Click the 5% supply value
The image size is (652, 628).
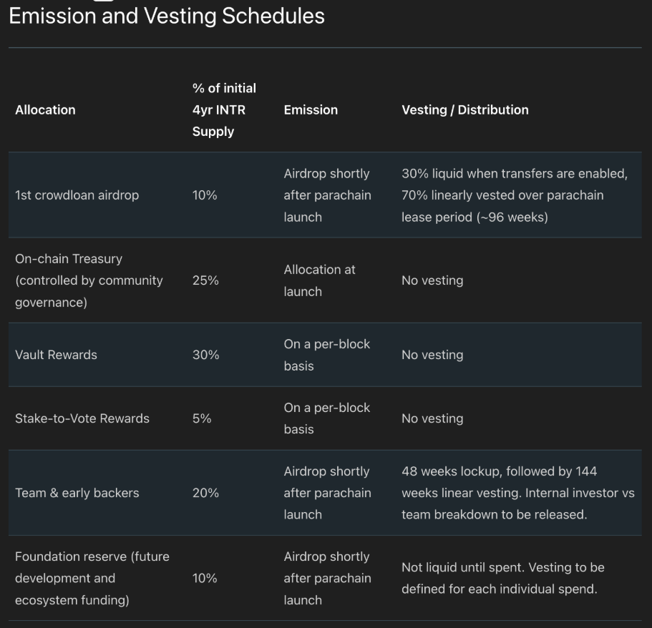(202, 418)
